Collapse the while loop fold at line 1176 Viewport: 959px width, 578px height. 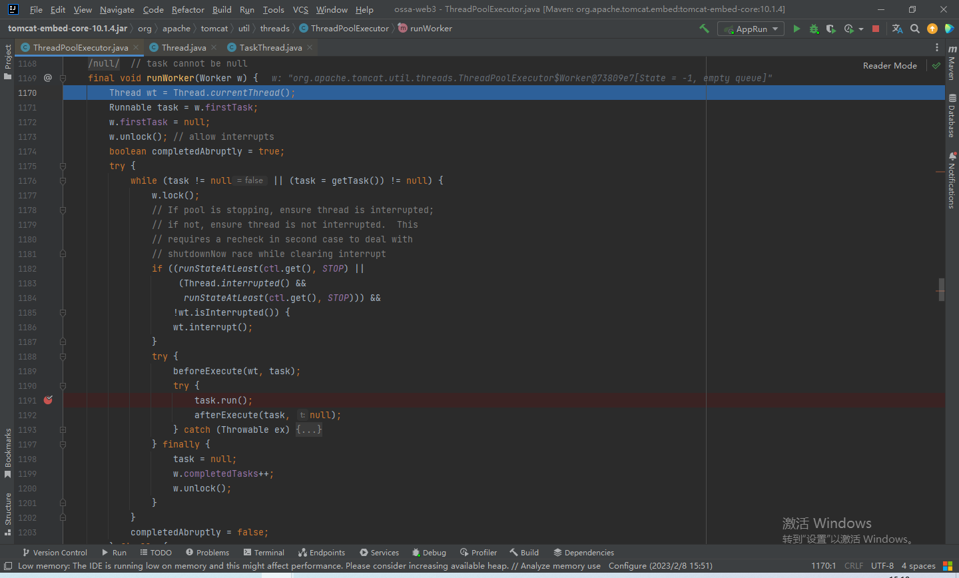point(63,180)
